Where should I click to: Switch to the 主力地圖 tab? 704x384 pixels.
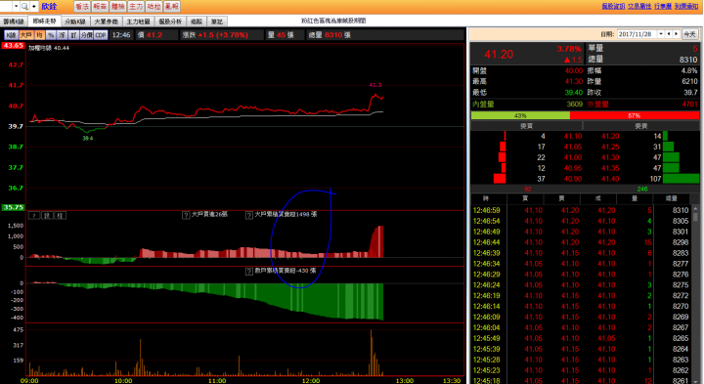[138, 21]
